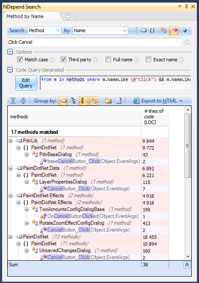Click the Sum value 38
Image resolution: width=199 pixels, height=283 pixels.
146,265
